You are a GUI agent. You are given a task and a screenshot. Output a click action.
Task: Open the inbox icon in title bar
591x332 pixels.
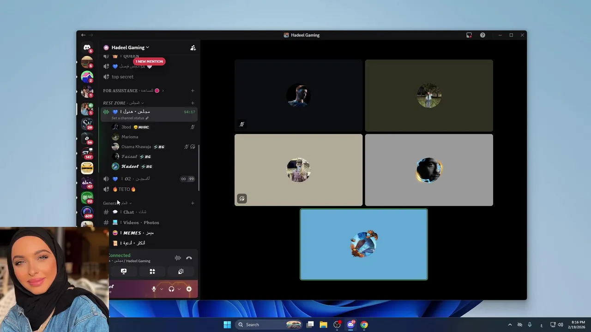point(469,35)
